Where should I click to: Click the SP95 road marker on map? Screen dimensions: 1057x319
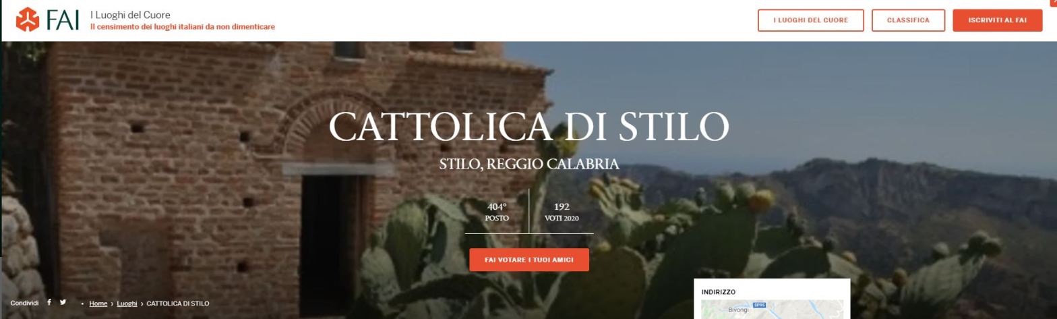[x=759, y=305]
